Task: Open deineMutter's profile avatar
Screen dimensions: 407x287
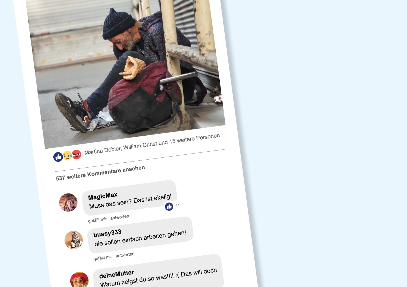Action: pyautogui.click(x=79, y=280)
